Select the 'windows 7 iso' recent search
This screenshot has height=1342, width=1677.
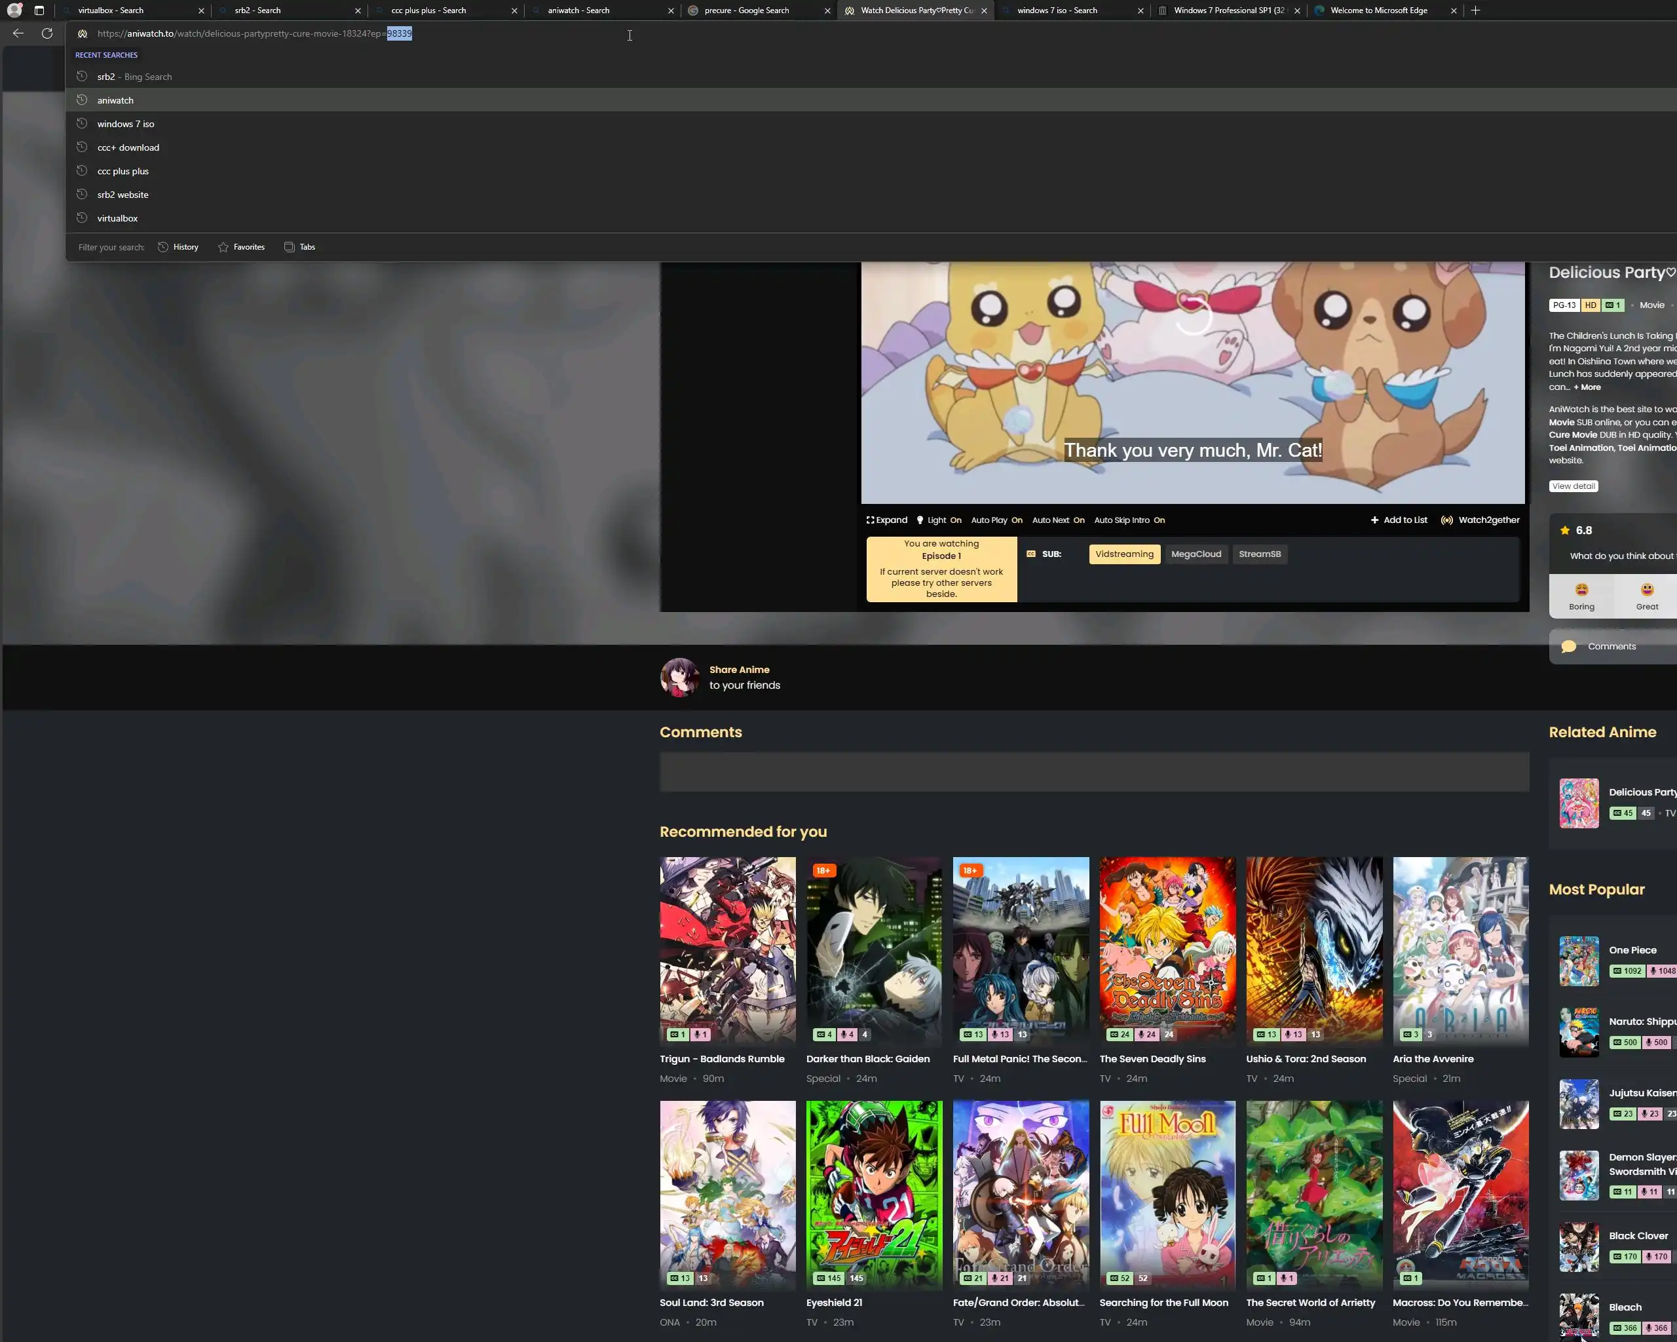(x=125, y=124)
